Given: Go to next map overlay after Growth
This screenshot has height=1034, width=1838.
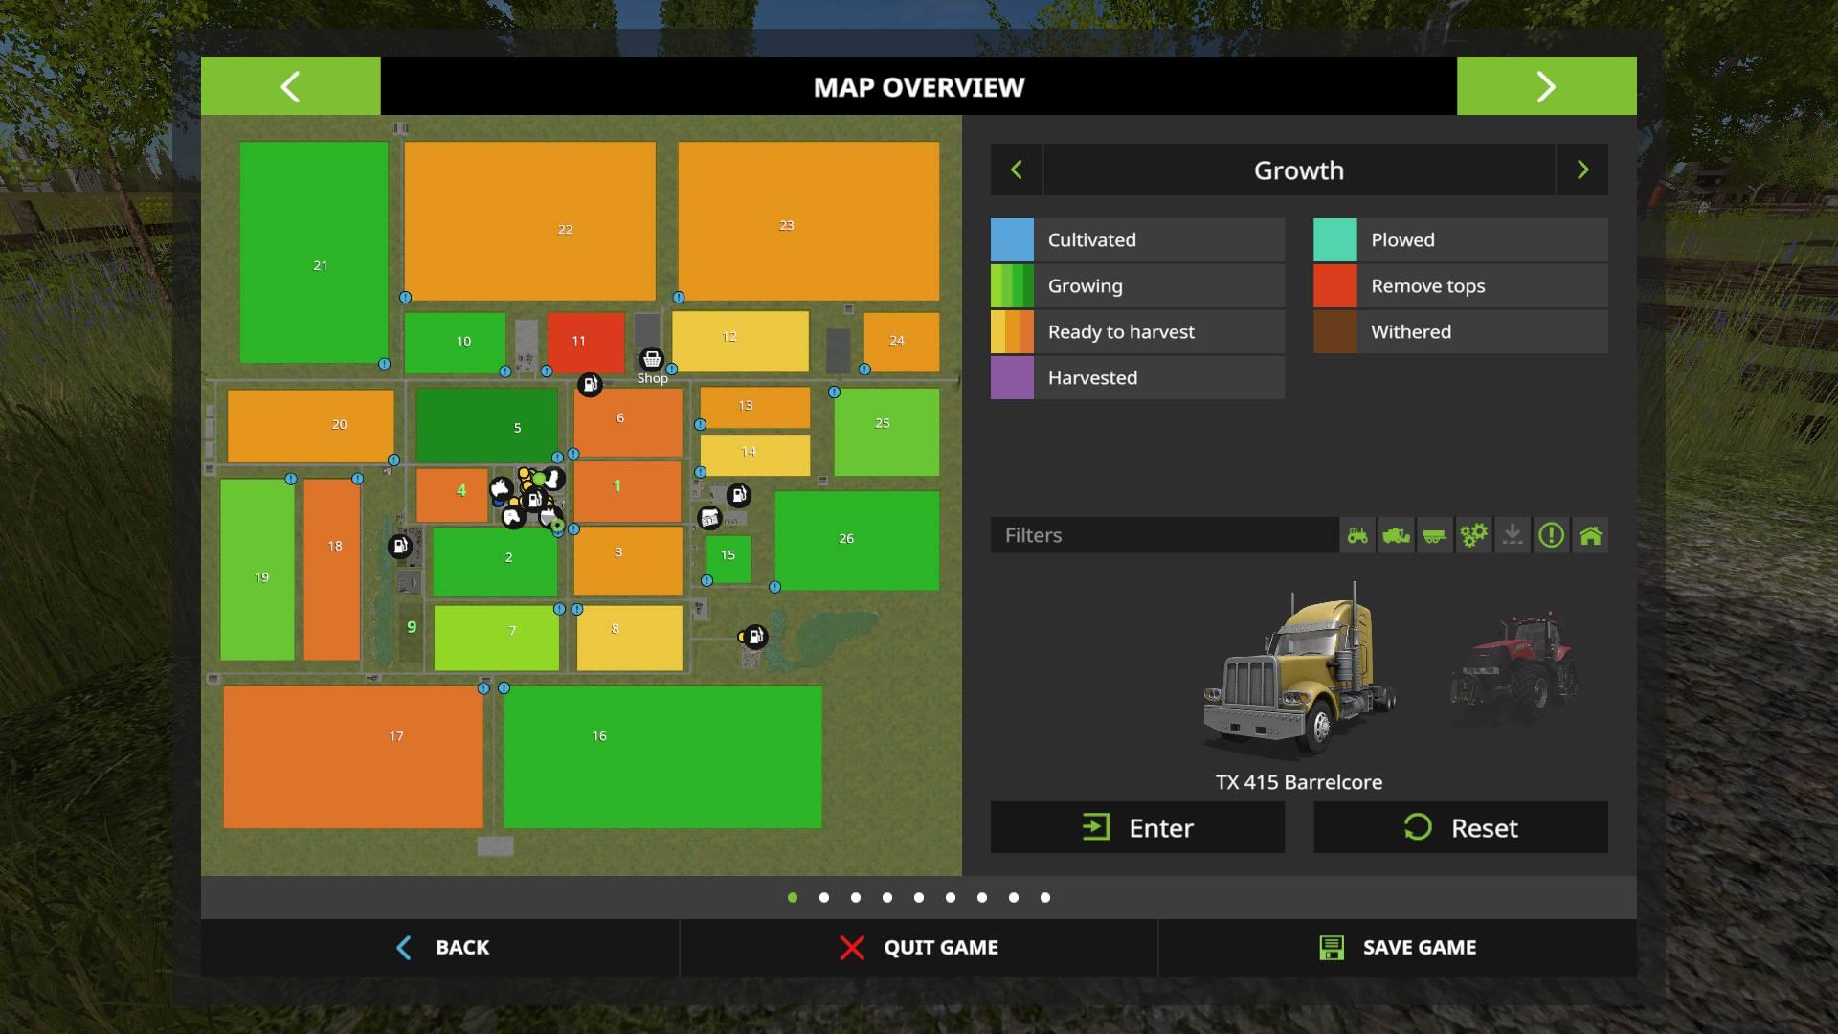Looking at the screenshot, I should click(x=1581, y=170).
